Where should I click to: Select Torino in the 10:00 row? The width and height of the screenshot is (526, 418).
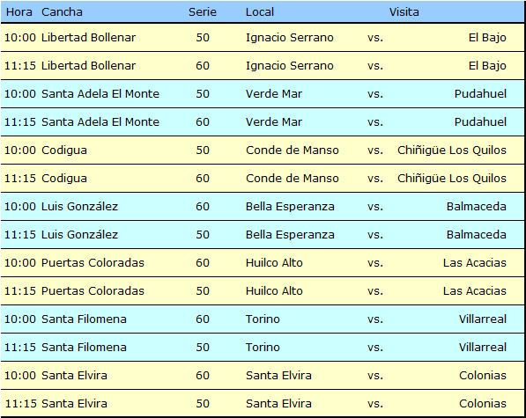[263, 319]
